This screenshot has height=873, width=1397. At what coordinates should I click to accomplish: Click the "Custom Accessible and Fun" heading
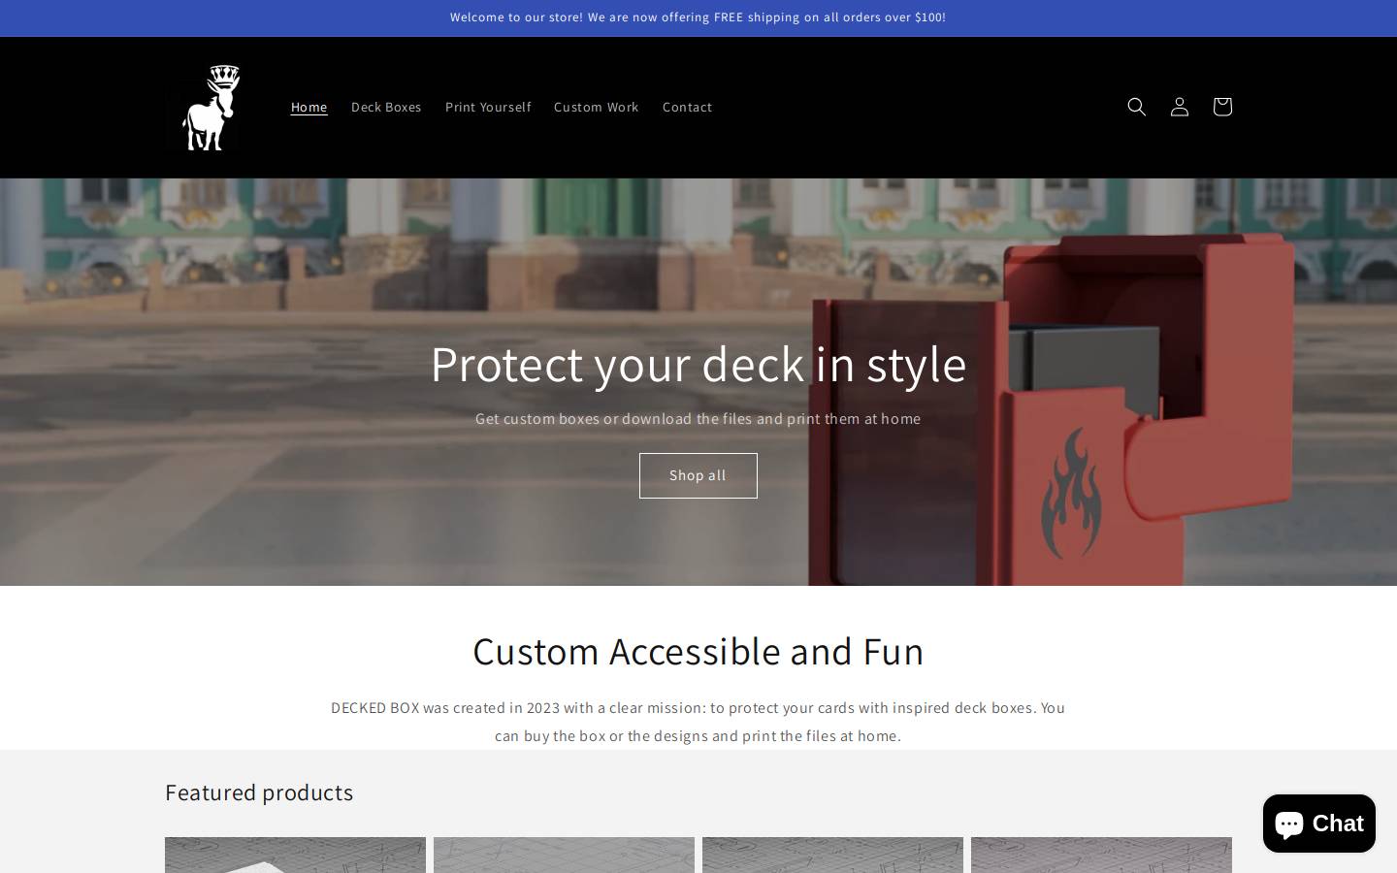click(698, 651)
